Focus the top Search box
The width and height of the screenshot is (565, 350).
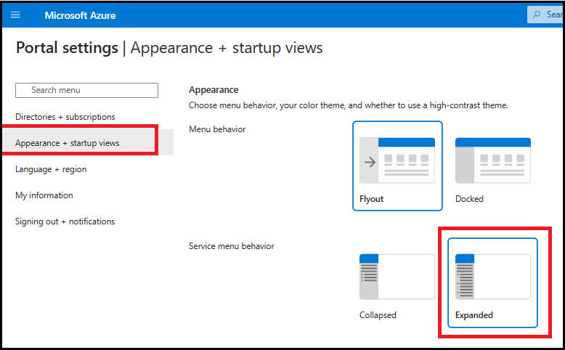tap(545, 15)
